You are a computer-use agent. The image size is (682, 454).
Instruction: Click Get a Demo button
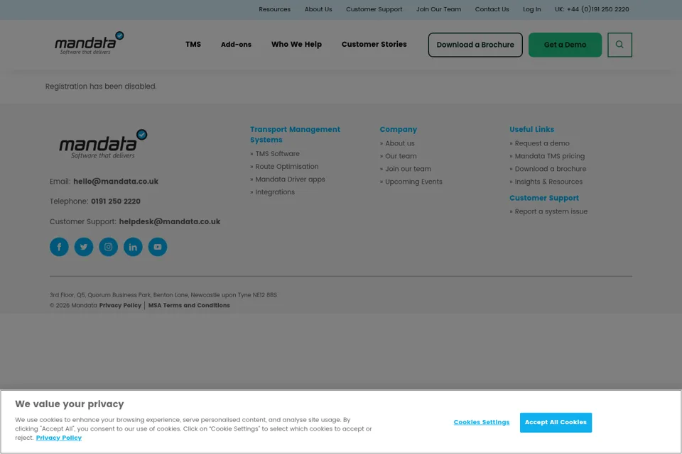[565, 45]
